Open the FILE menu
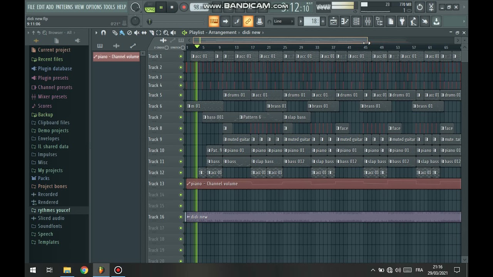The height and width of the screenshot is (277, 493). [x=31, y=7]
